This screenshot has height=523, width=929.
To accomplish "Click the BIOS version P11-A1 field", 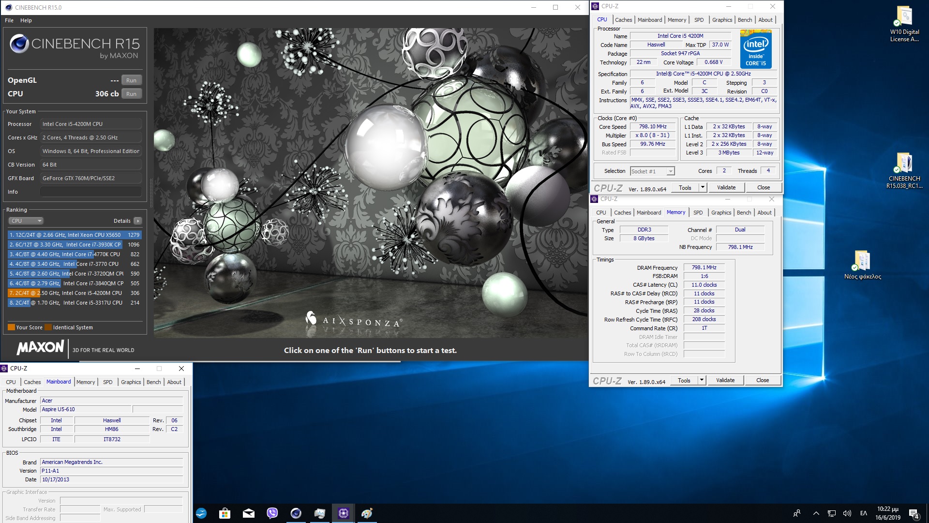I will coord(111,471).
